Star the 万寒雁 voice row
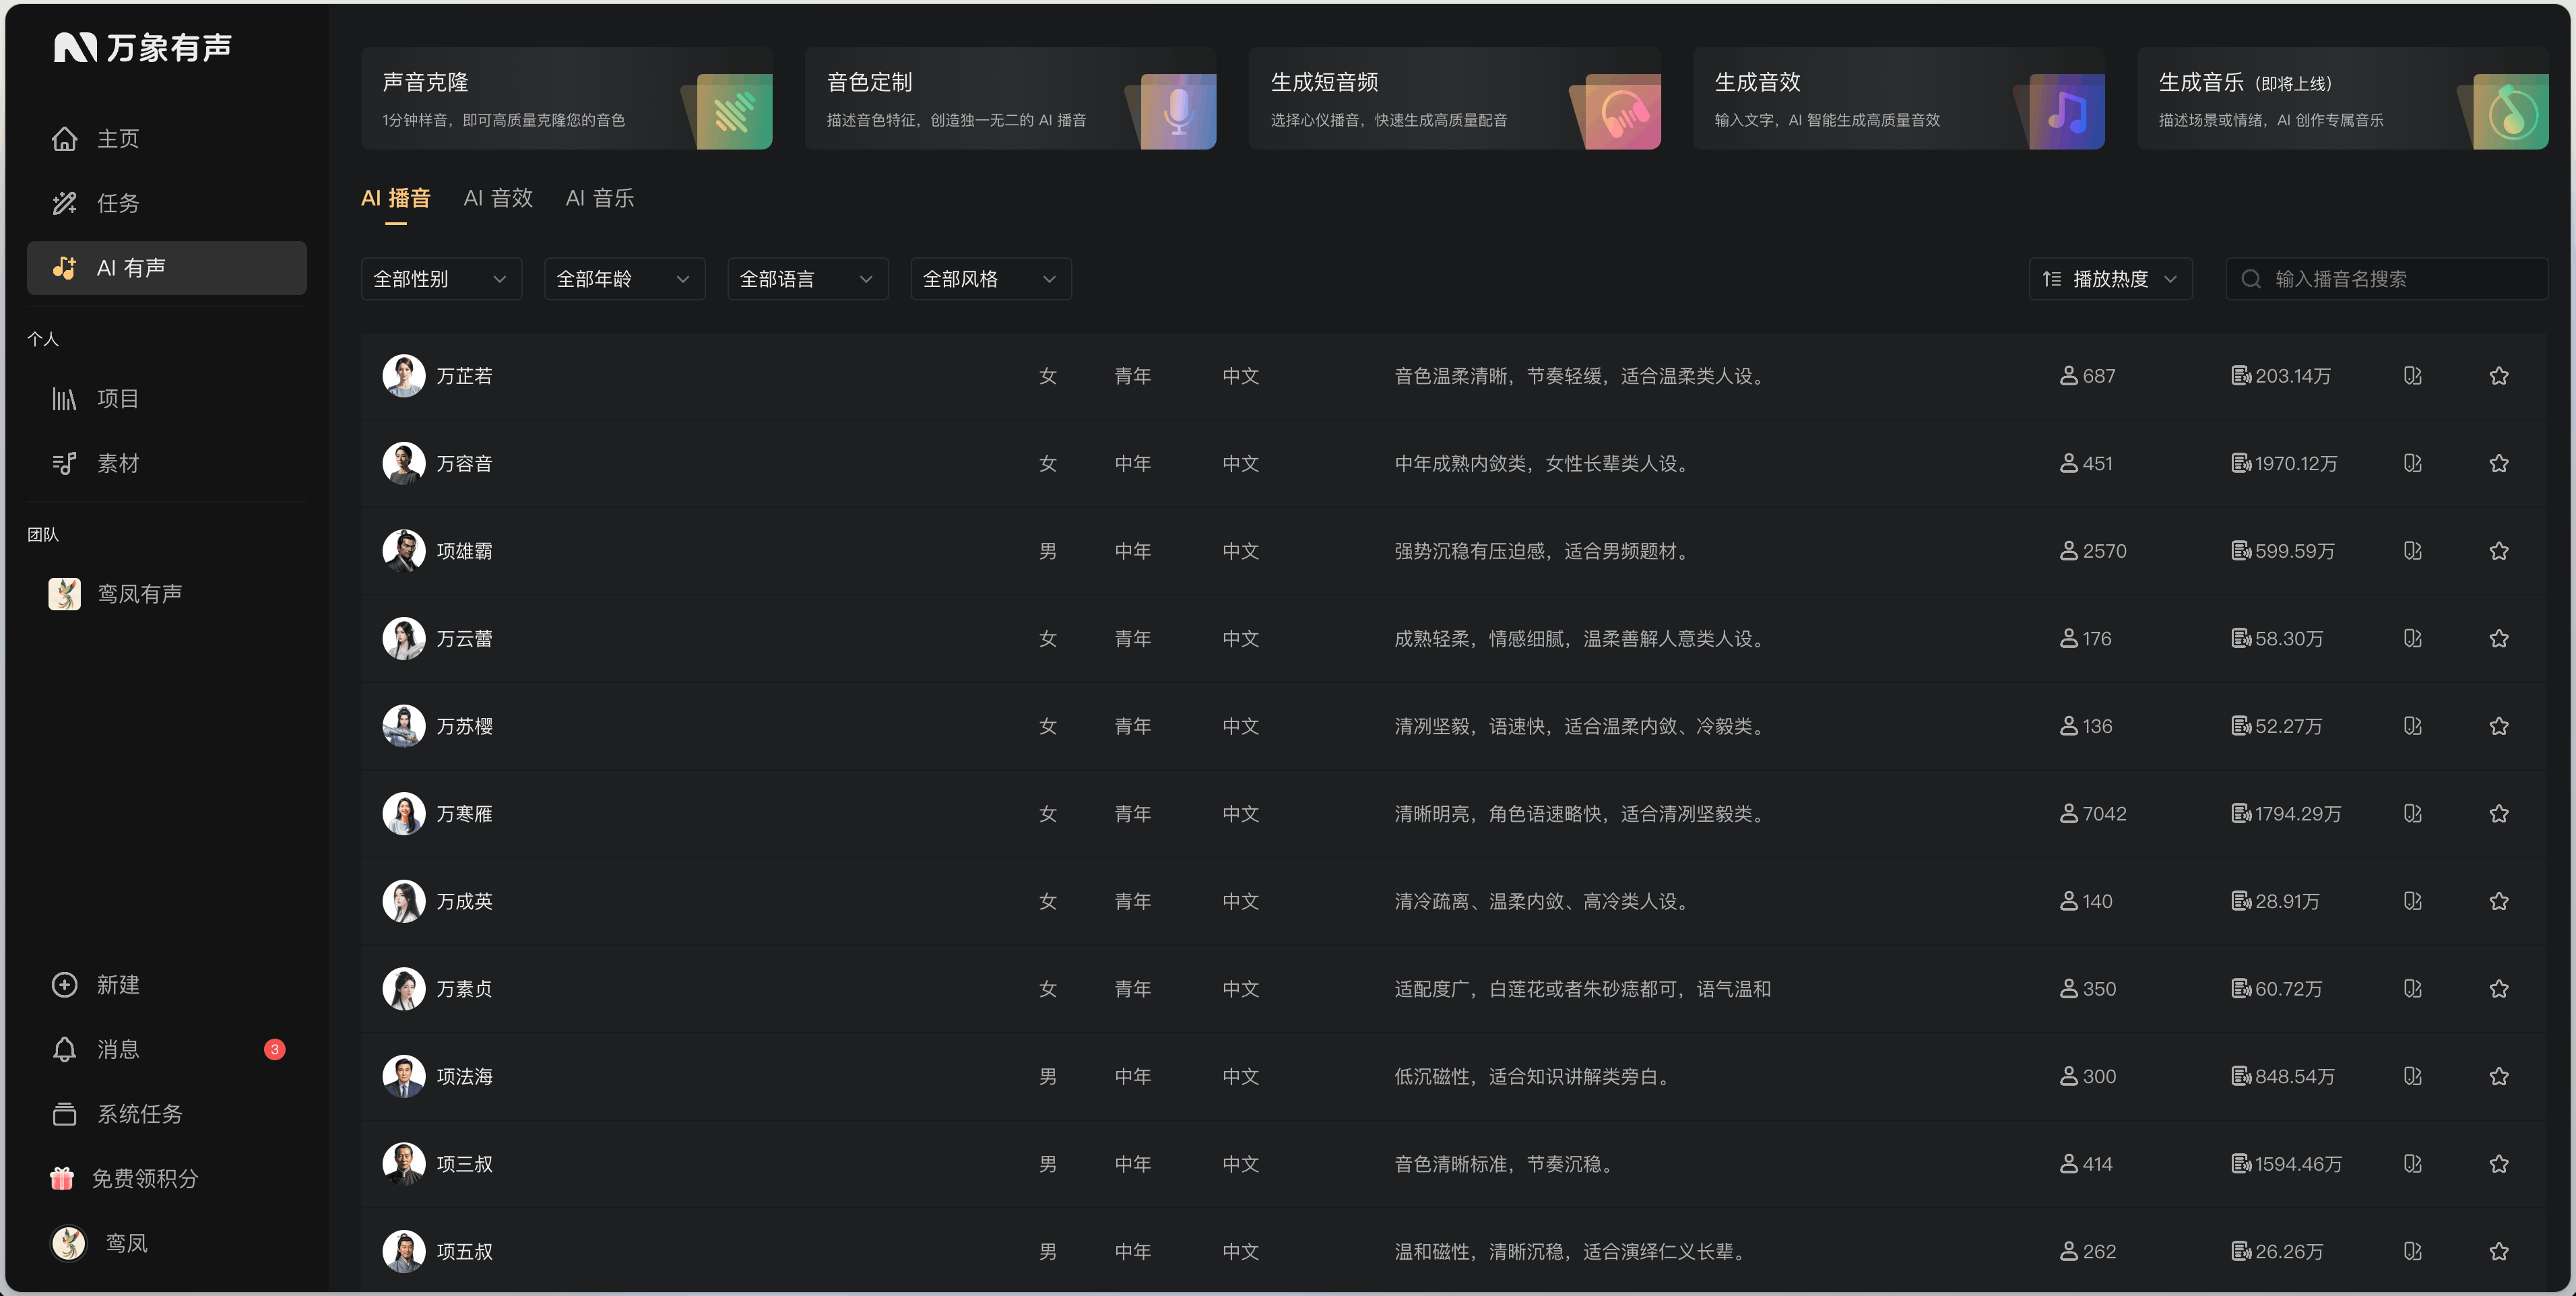2576x1296 pixels. click(2498, 814)
